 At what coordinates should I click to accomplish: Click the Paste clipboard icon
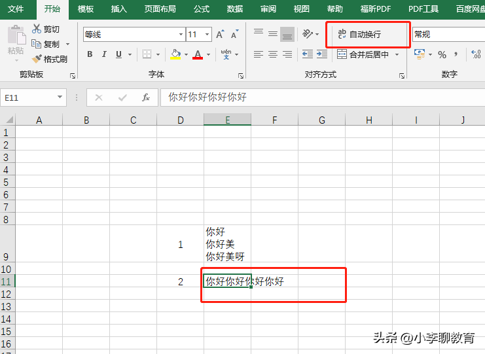[16, 35]
